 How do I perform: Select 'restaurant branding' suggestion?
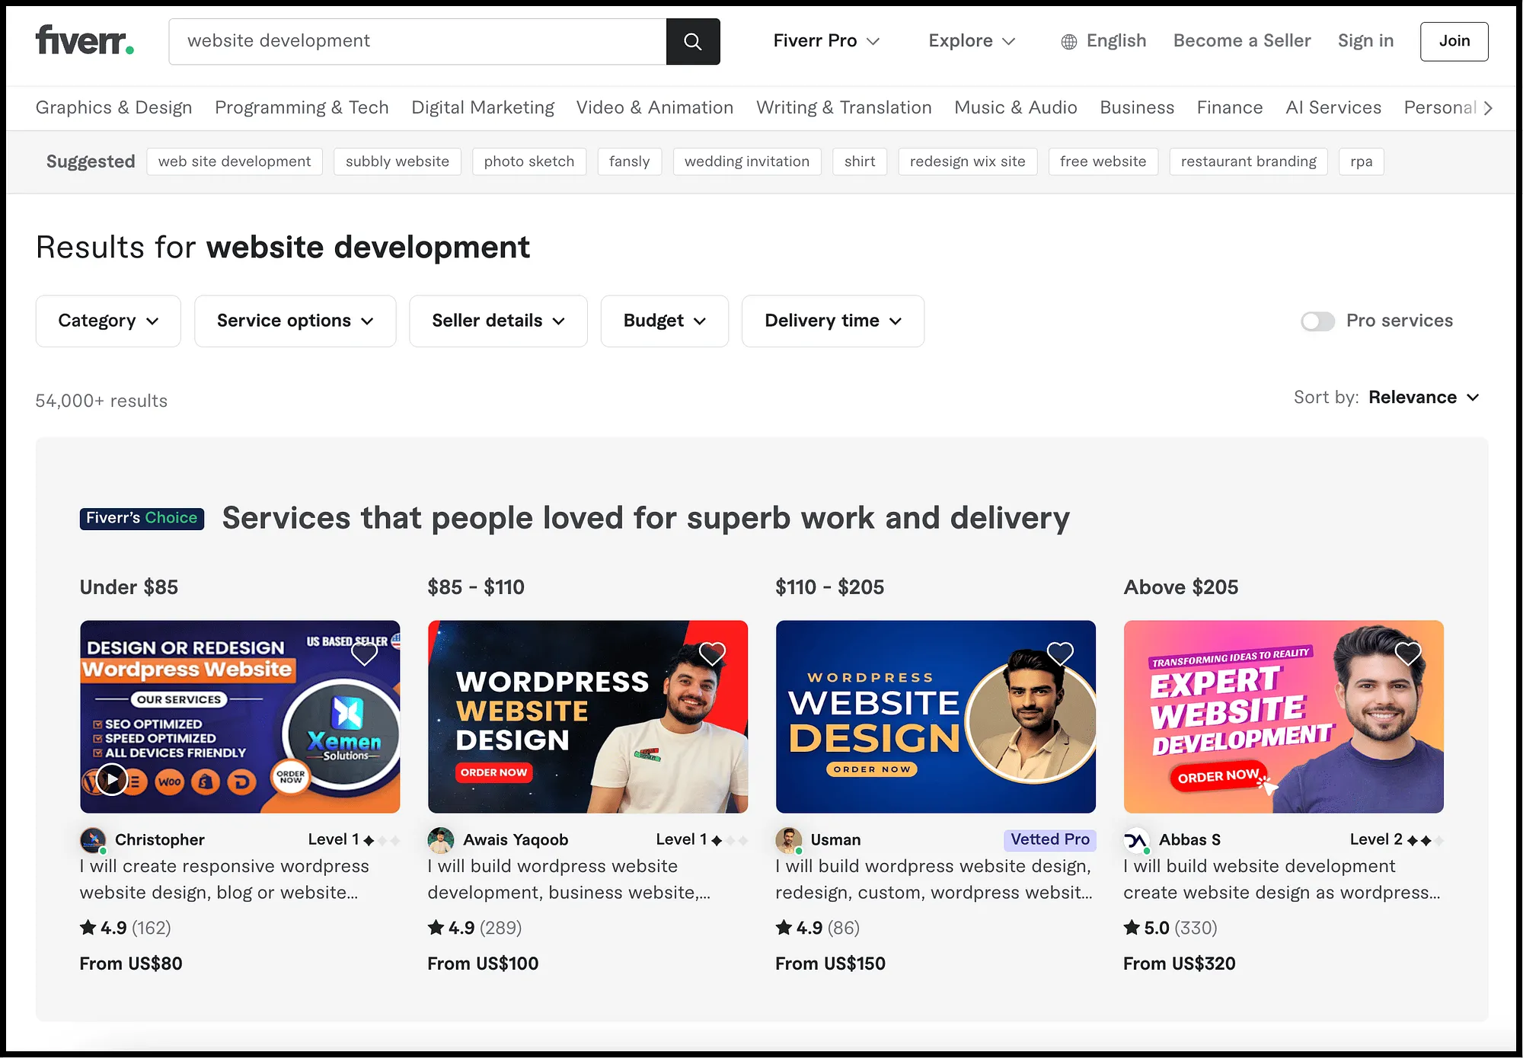1249,161
